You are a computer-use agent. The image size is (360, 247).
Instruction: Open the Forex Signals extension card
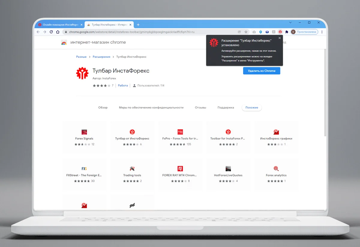click(x=84, y=137)
